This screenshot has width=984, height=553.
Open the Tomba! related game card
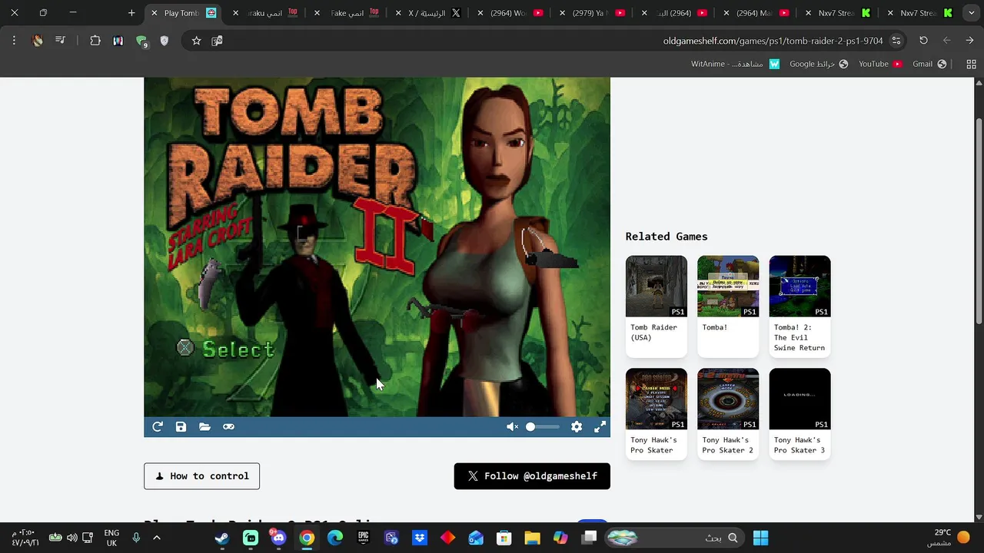coord(728,306)
